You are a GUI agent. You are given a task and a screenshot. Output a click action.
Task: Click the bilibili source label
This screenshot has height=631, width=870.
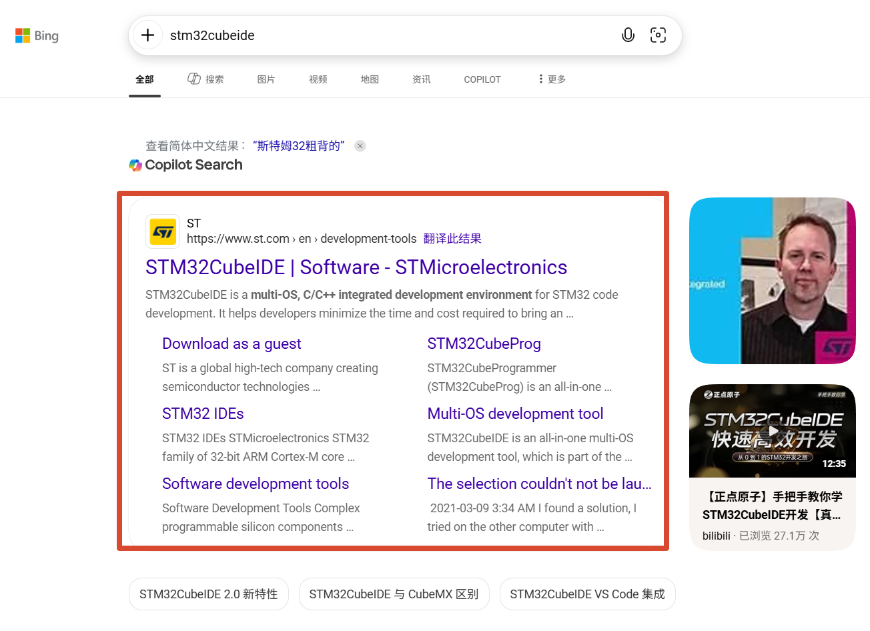pyautogui.click(x=717, y=536)
